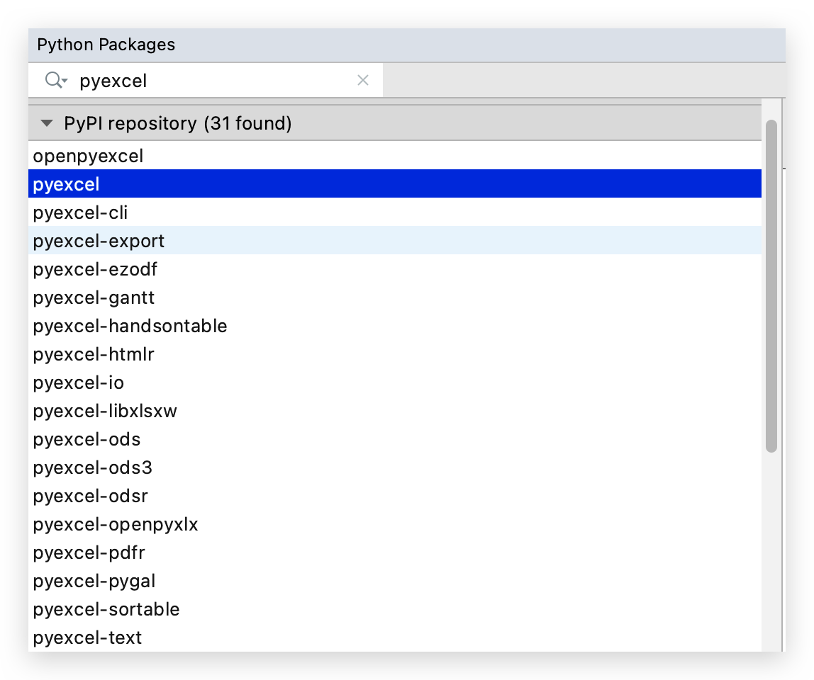The width and height of the screenshot is (814, 680).
Task: Click the search magnifier icon
Action: [54, 80]
